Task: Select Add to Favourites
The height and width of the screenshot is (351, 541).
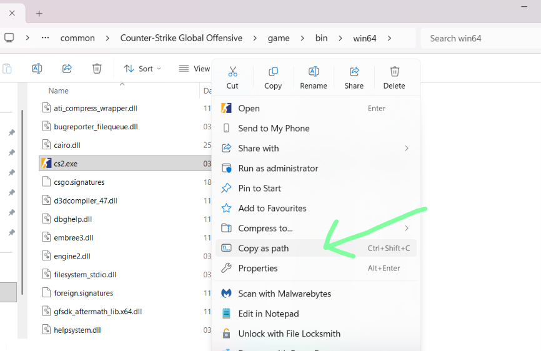Action: 315,208
